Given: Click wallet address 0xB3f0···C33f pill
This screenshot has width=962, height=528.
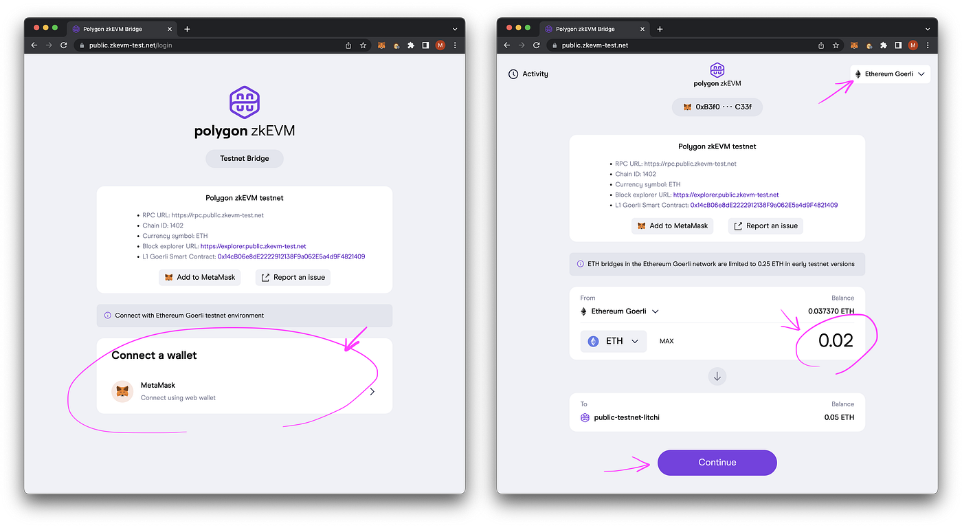Looking at the screenshot, I should (717, 107).
